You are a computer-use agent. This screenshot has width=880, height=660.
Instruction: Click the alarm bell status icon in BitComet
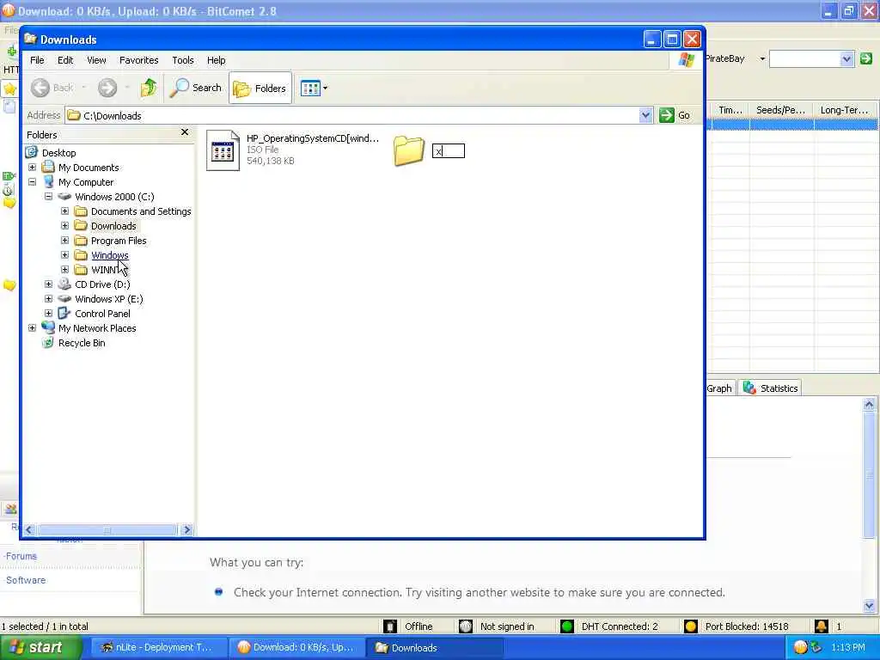tap(821, 626)
